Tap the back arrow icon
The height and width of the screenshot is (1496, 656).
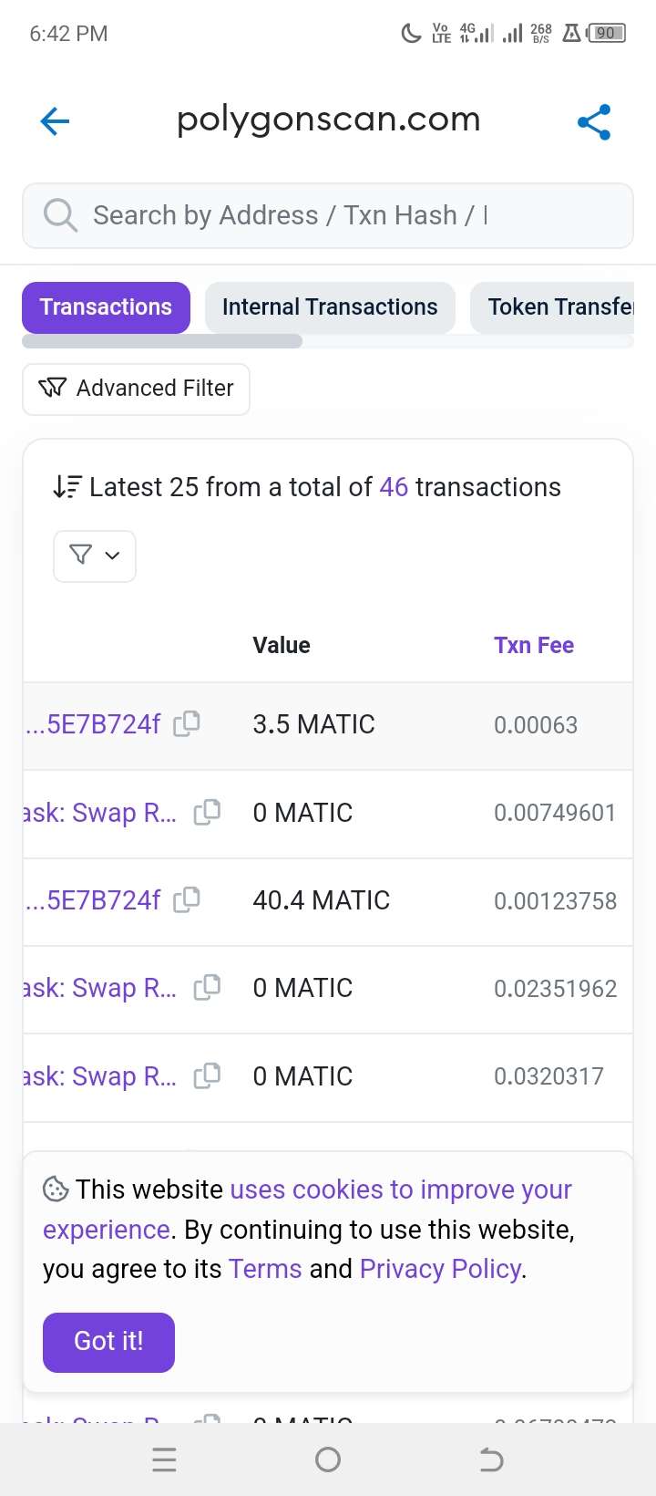pos(55,121)
